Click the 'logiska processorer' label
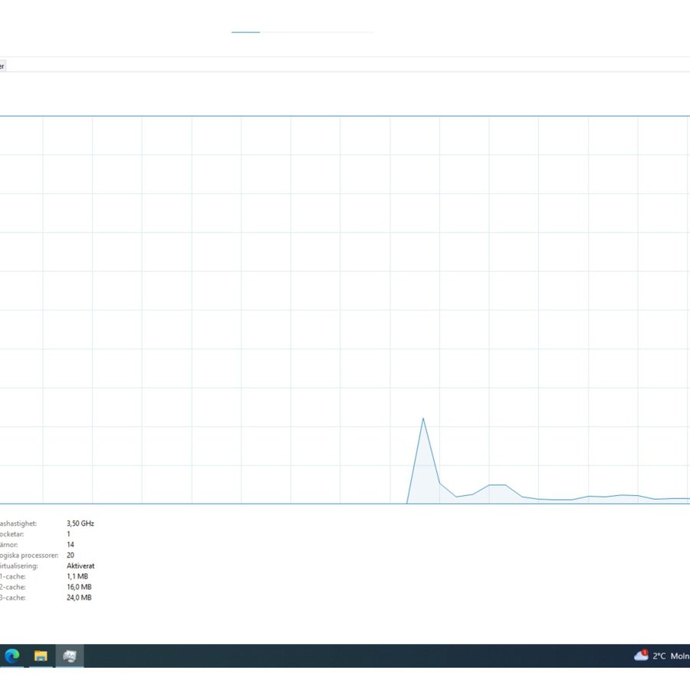Screen dimensions: 690x690 (x=29, y=555)
